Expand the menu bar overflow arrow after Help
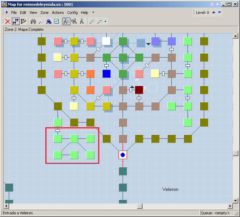 (93, 13)
